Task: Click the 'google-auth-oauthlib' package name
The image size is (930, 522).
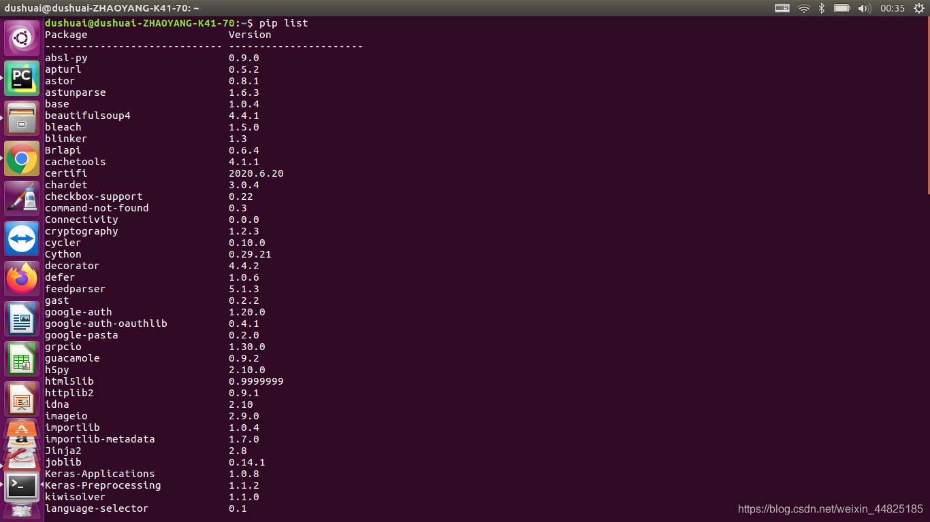Action: pyautogui.click(x=106, y=324)
